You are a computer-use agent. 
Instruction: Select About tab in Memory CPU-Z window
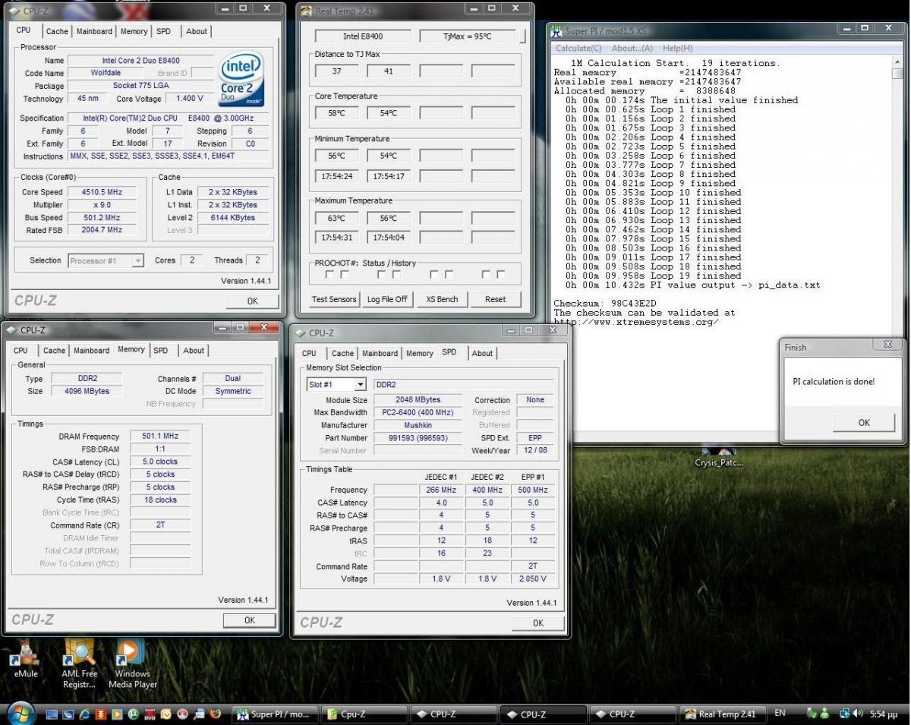[x=194, y=350]
